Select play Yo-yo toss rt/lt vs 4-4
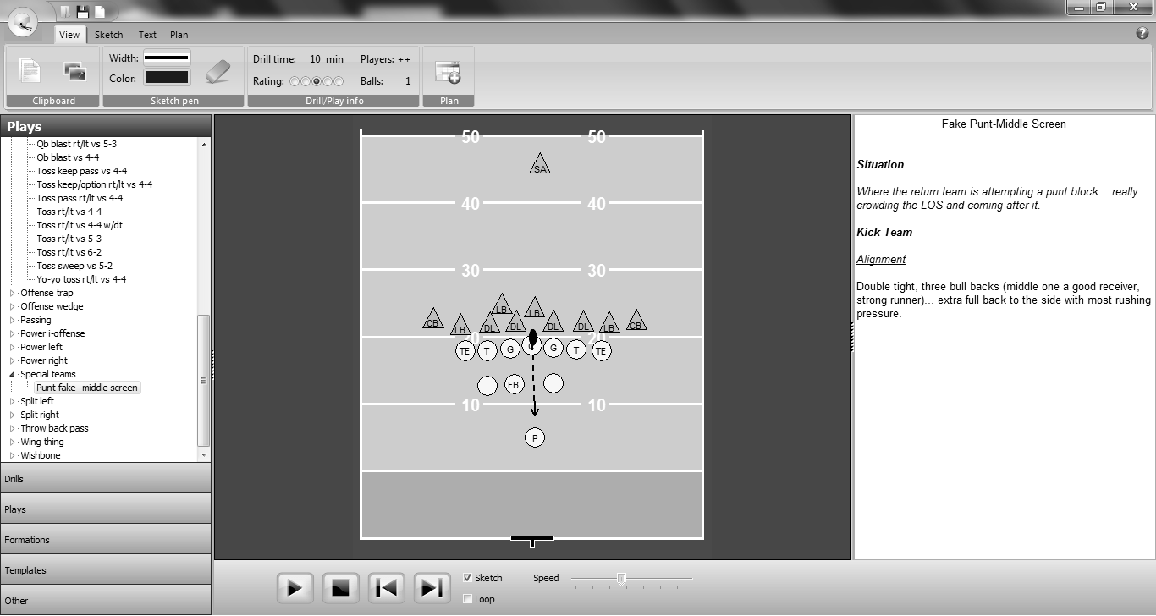This screenshot has height=616, width=1156. click(x=81, y=279)
